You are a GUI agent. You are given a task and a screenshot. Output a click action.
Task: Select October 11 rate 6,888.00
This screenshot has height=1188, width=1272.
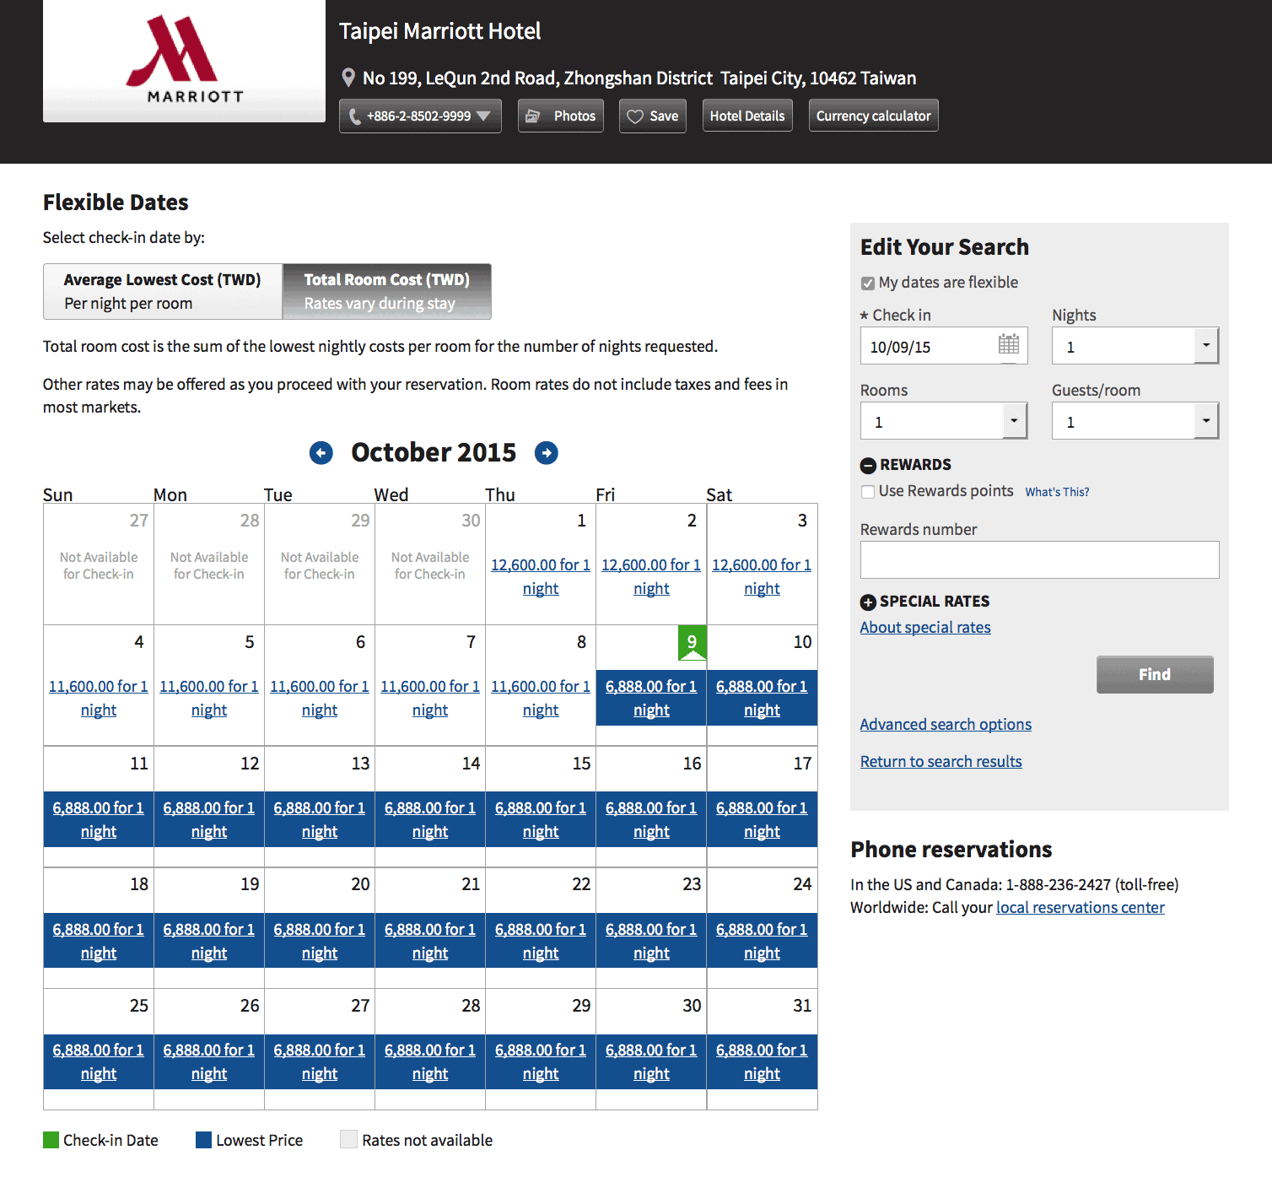click(x=99, y=819)
